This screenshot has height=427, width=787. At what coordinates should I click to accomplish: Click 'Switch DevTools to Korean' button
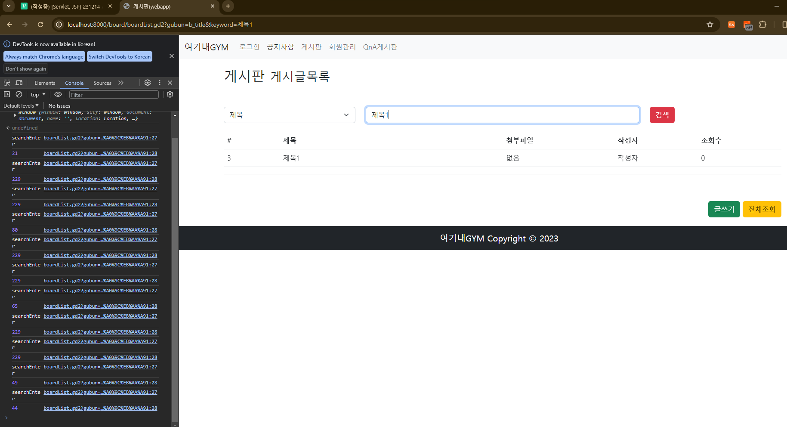point(120,57)
